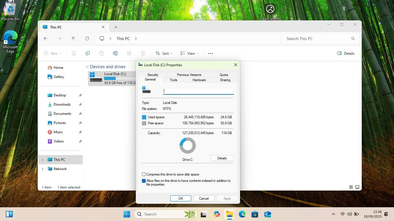Open the Security tab

tap(153, 75)
